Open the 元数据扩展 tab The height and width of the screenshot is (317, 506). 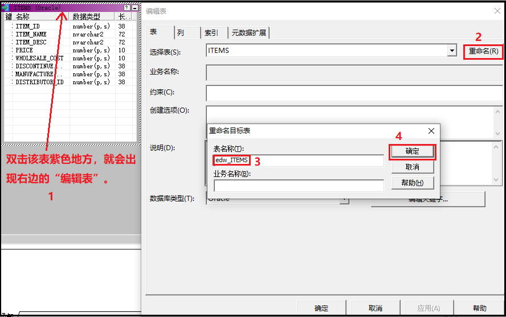tap(249, 32)
